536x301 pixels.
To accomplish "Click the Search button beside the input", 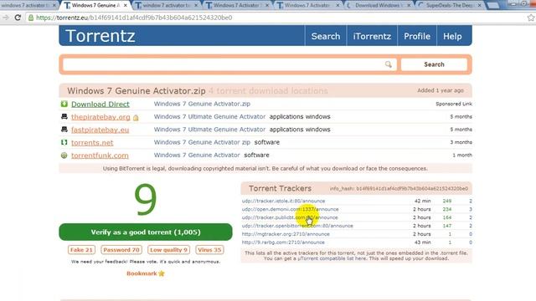I will 434,64.
